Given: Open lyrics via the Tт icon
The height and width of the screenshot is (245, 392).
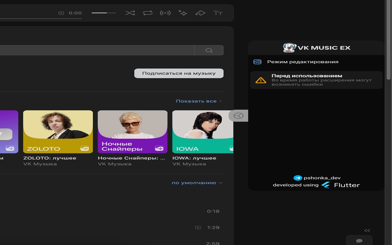Looking at the screenshot, I should (x=218, y=13).
